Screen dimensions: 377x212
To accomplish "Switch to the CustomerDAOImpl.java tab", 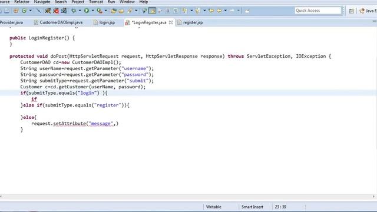I will pos(58,22).
